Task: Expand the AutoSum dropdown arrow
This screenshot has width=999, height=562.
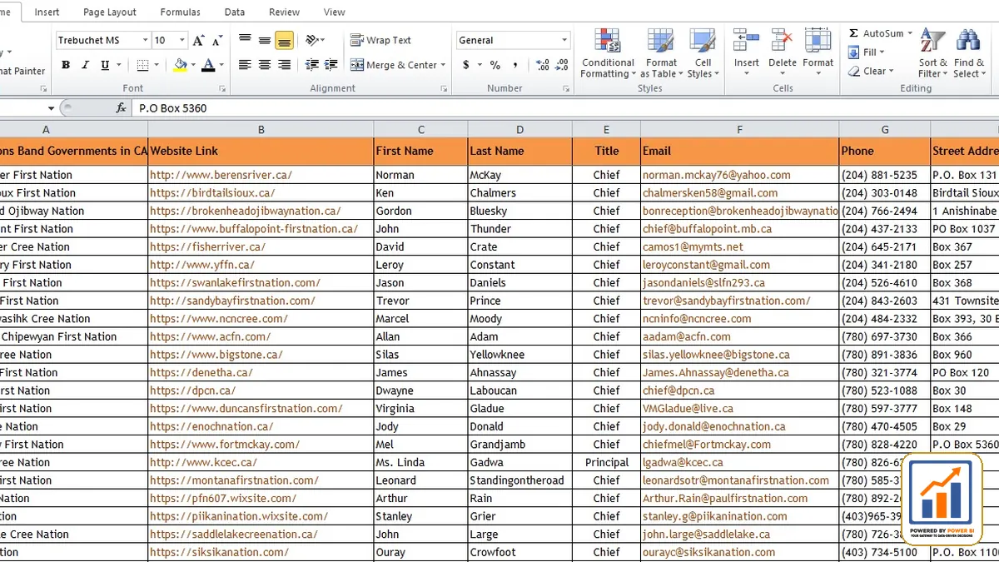Action: click(x=909, y=33)
